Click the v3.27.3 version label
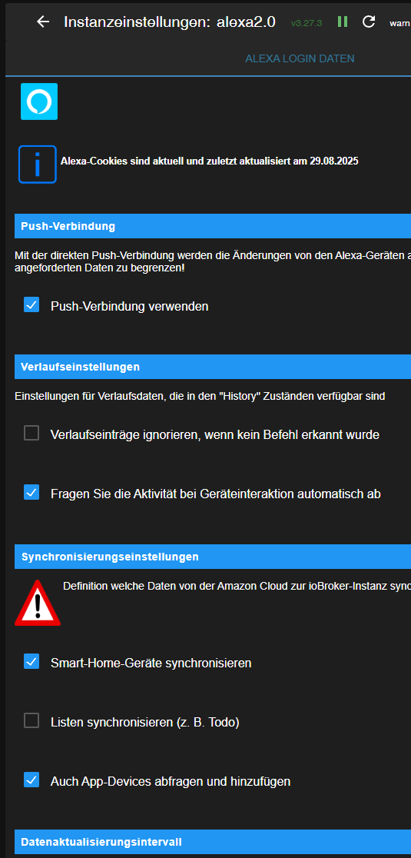 coord(306,23)
